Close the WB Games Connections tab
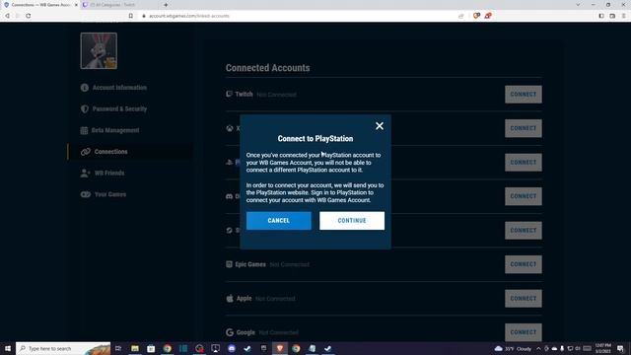Screen dimensions: 631x355 click(76, 5)
